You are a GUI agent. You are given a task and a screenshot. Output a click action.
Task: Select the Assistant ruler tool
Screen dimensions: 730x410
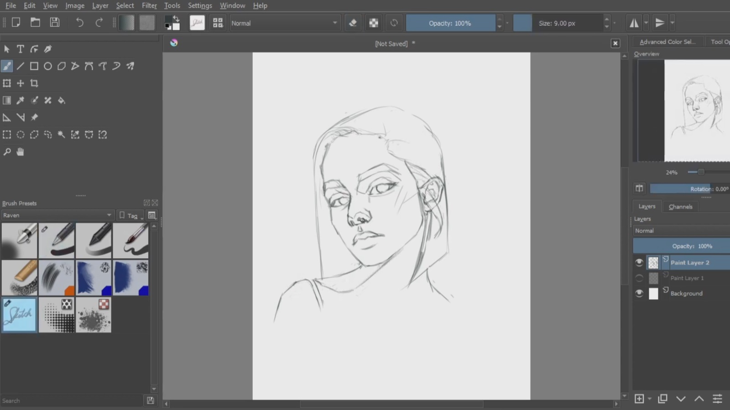click(7, 118)
